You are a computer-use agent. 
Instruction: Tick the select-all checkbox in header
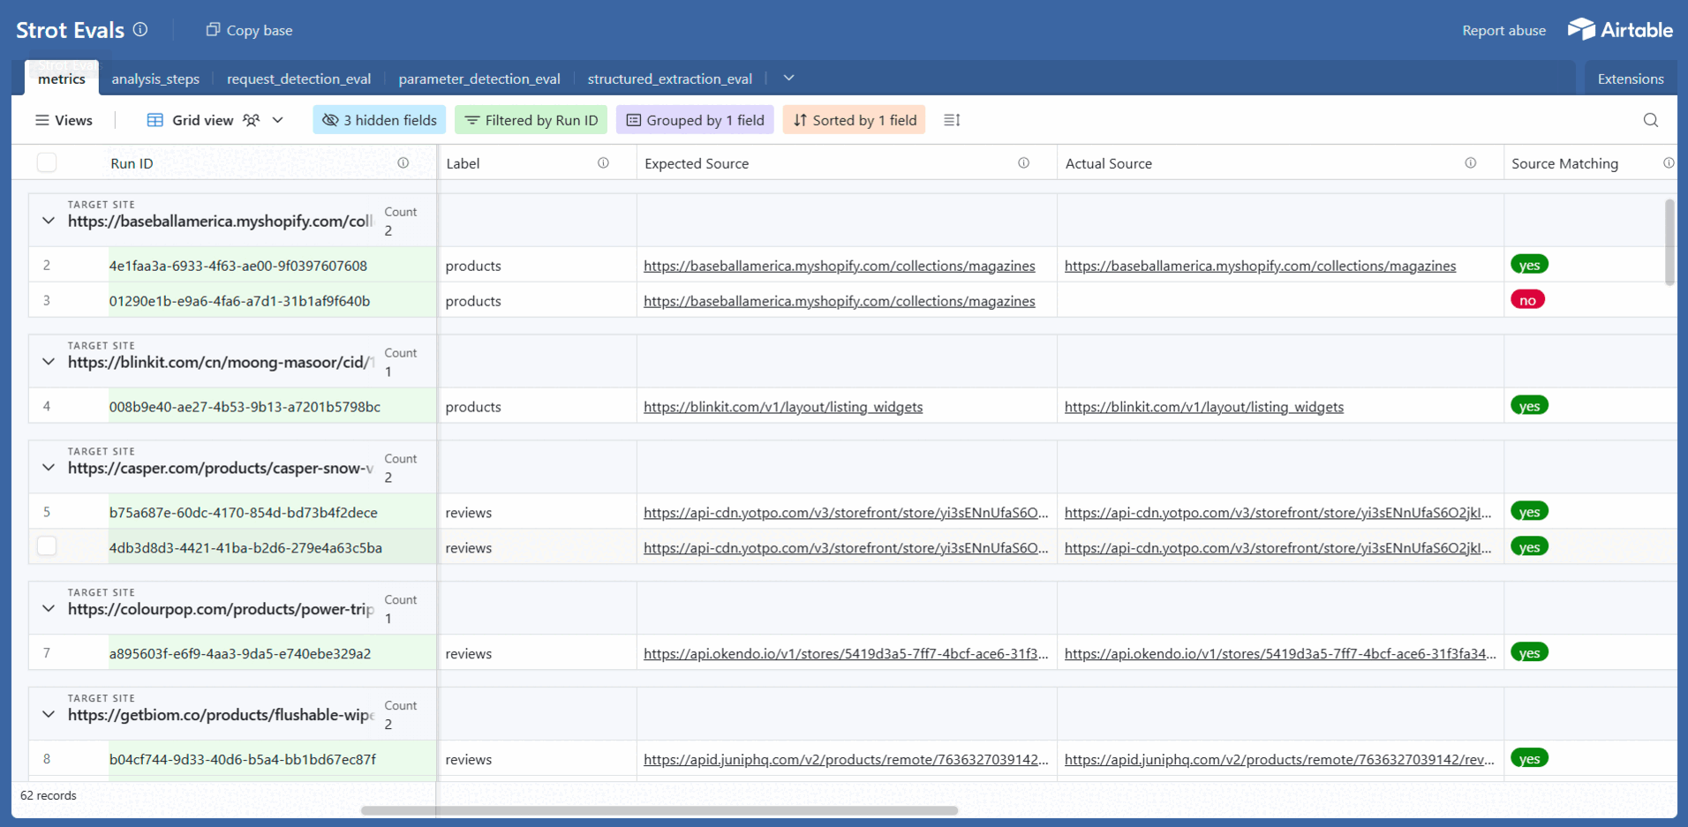click(x=47, y=162)
